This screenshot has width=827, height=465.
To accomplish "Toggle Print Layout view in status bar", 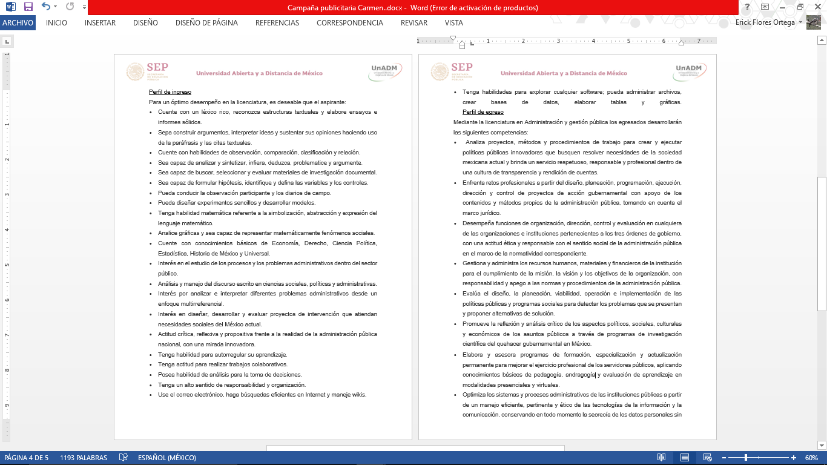I will click(684, 458).
